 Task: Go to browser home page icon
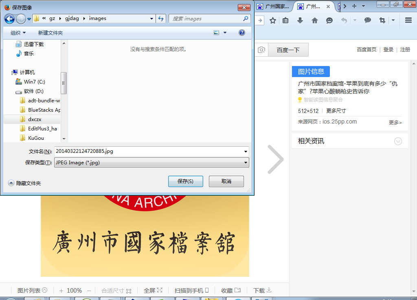coord(315,20)
